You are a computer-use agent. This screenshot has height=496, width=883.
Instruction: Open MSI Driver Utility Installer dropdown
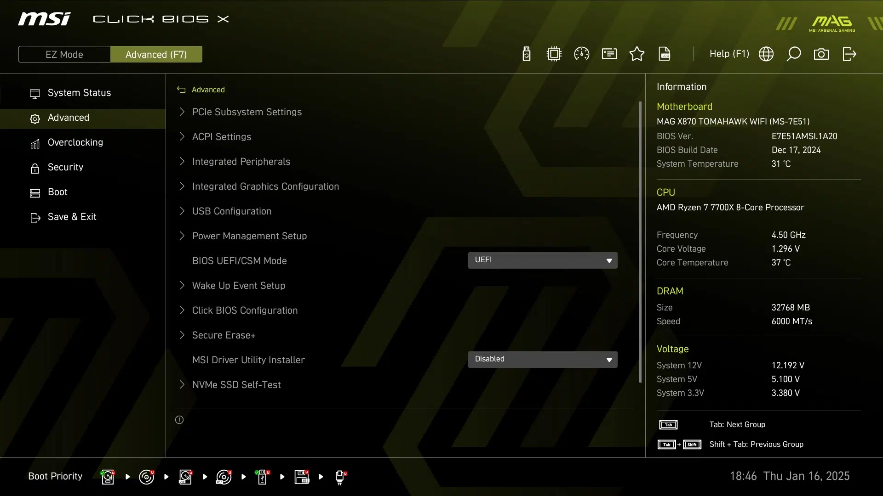[543, 360]
